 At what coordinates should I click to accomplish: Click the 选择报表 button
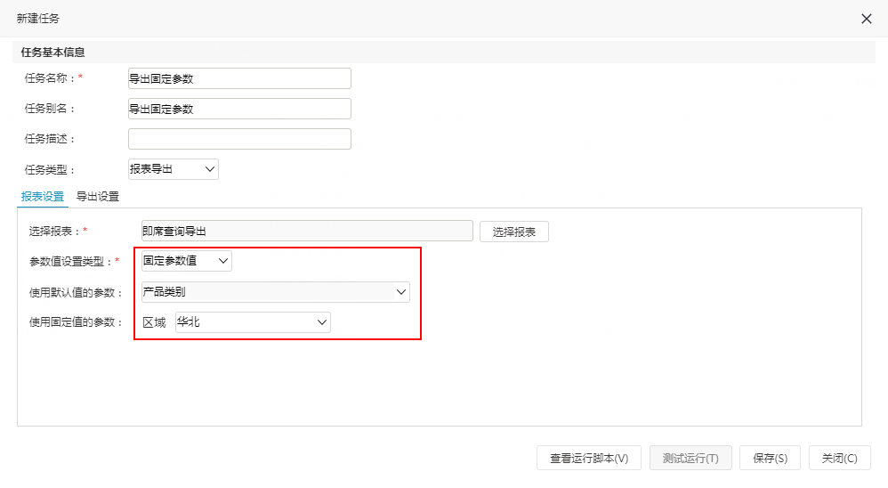(513, 232)
